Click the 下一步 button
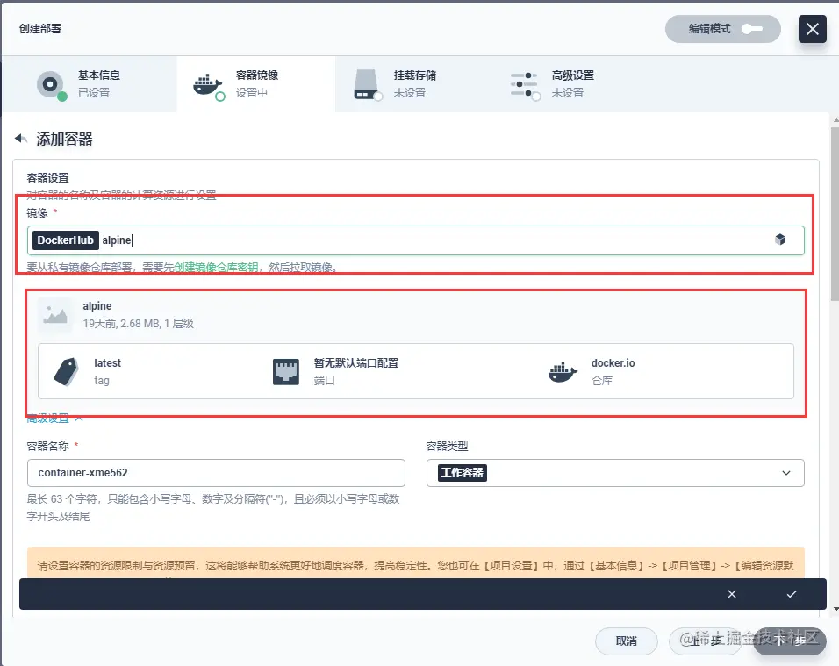Image resolution: width=839 pixels, height=666 pixels. [x=789, y=641]
